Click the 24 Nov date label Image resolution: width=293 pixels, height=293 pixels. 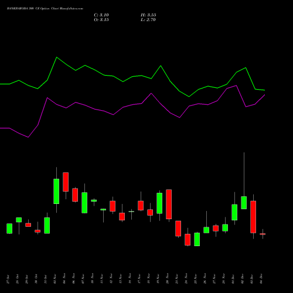click(x=186, y=278)
